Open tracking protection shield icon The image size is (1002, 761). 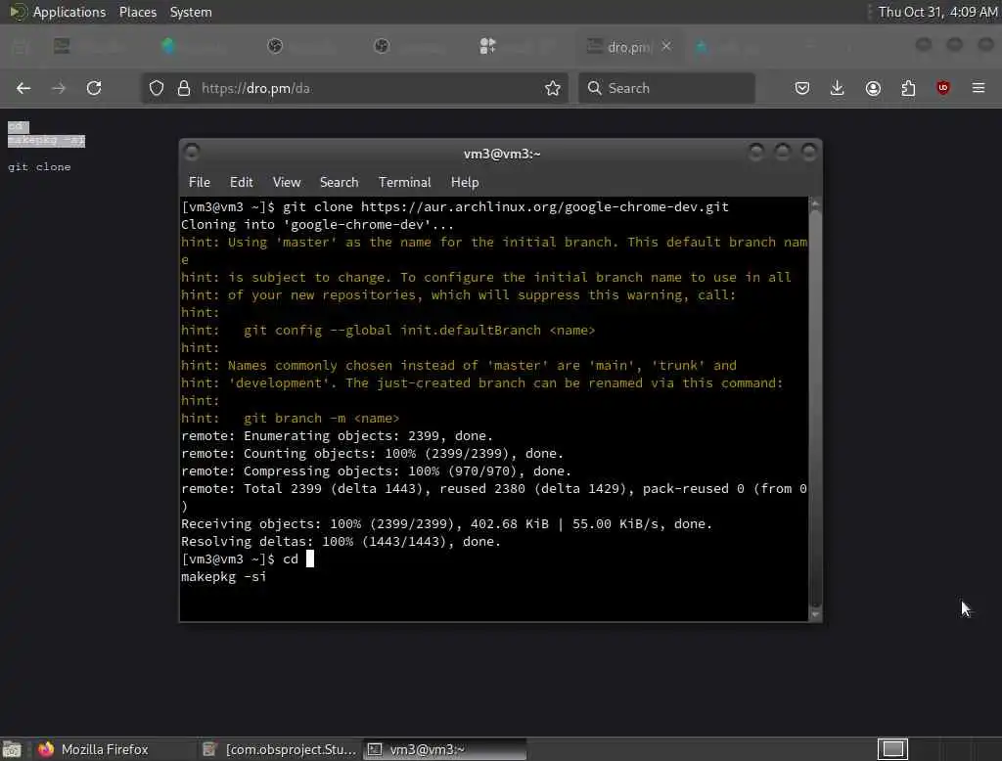[x=157, y=88]
